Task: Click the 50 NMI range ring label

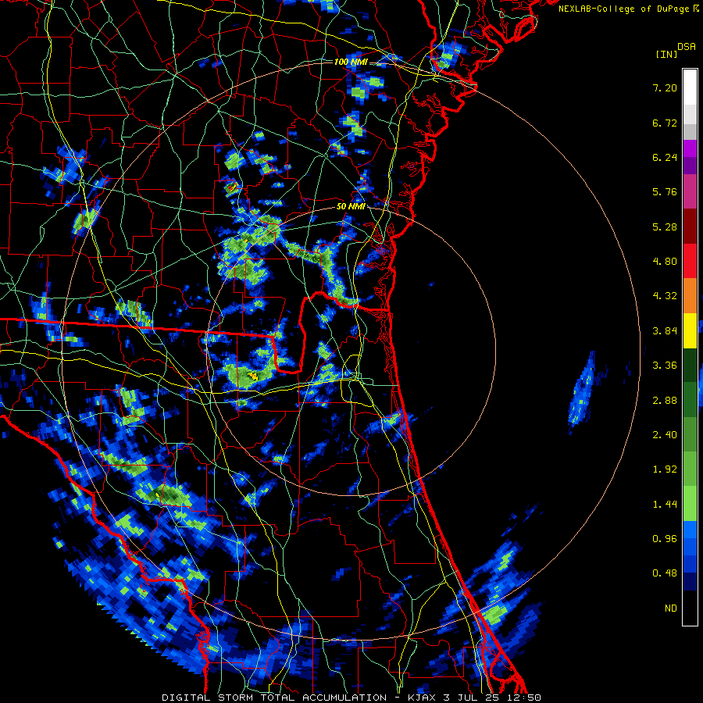Action: point(351,206)
